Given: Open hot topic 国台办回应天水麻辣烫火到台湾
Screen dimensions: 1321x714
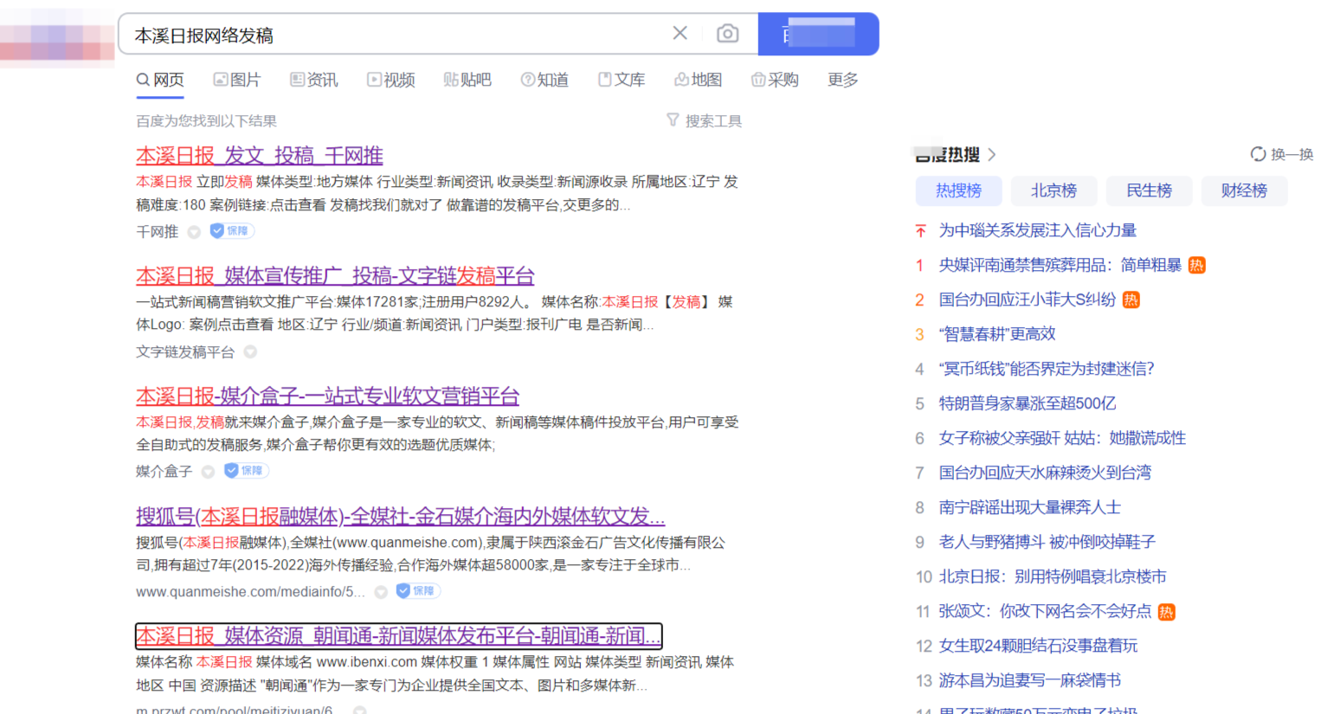Looking at the screenshot, I should point(1045,473).
